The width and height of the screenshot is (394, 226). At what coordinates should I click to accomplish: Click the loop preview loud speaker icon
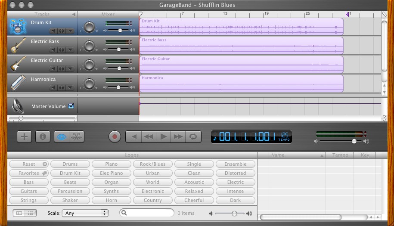coord(249,214)
